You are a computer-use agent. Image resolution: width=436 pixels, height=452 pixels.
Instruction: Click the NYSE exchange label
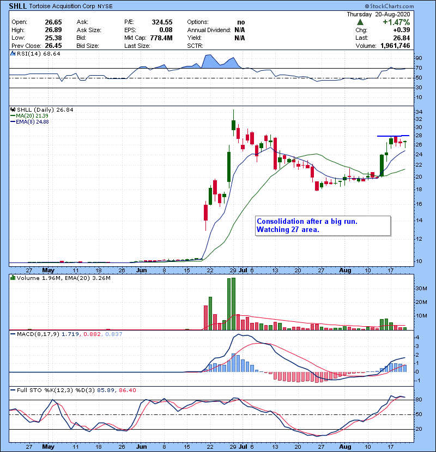pos(105,7)
